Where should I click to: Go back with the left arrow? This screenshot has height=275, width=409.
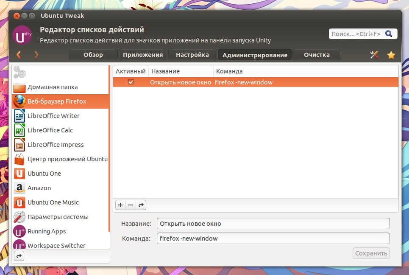pos(19,55)
